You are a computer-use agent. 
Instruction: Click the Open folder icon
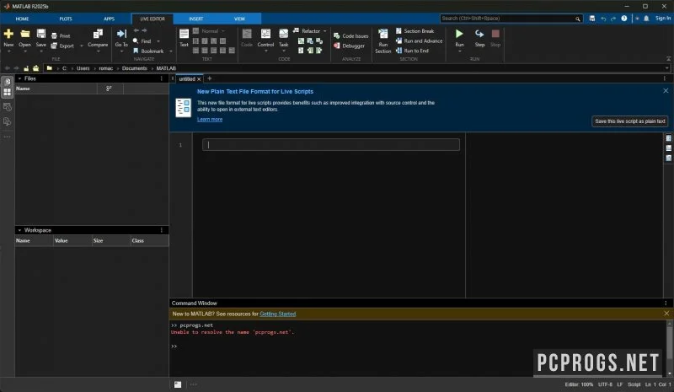coord(25,34)
